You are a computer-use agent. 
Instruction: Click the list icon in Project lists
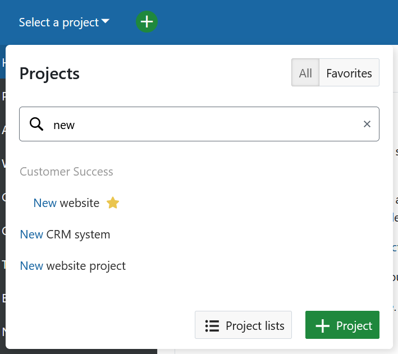pos(212,326)
